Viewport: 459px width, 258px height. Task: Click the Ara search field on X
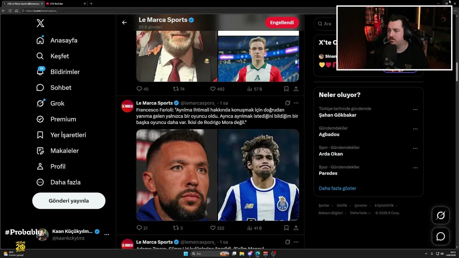coord(326,24)
